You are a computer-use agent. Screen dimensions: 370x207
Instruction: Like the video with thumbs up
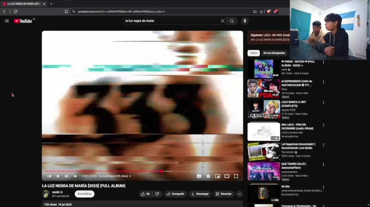tap(145, 194)
